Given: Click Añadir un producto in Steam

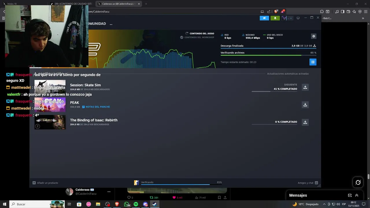Looking at the screenshot, I should click(45, 183).
